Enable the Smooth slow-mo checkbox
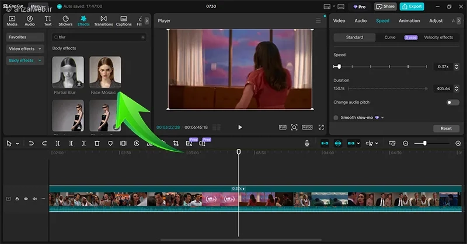Viewport: 467px width, 244px height. click(x=336, y=118)
